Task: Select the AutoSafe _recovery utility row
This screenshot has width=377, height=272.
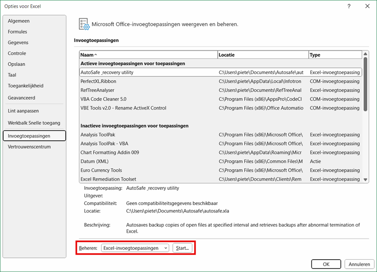Action: [x=221, y=72]
